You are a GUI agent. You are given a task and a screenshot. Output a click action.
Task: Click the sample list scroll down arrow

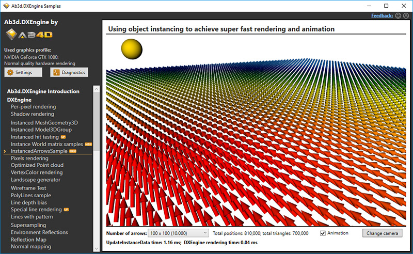point(97,248)
